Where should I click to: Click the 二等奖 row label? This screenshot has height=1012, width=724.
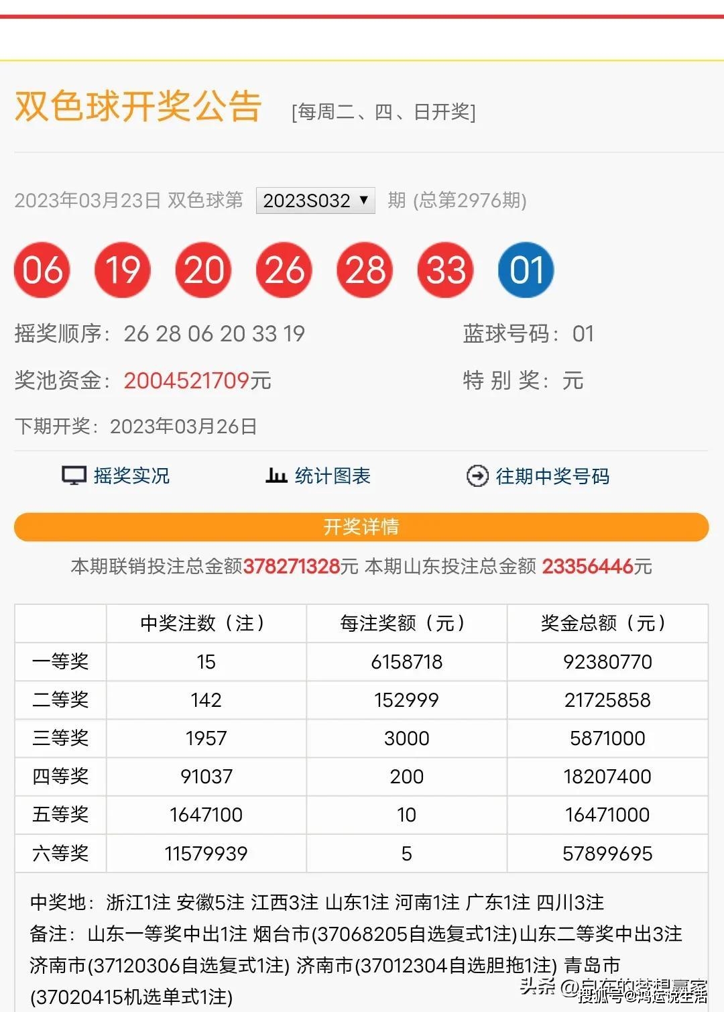pyautogui.click(x=60, y=700)
